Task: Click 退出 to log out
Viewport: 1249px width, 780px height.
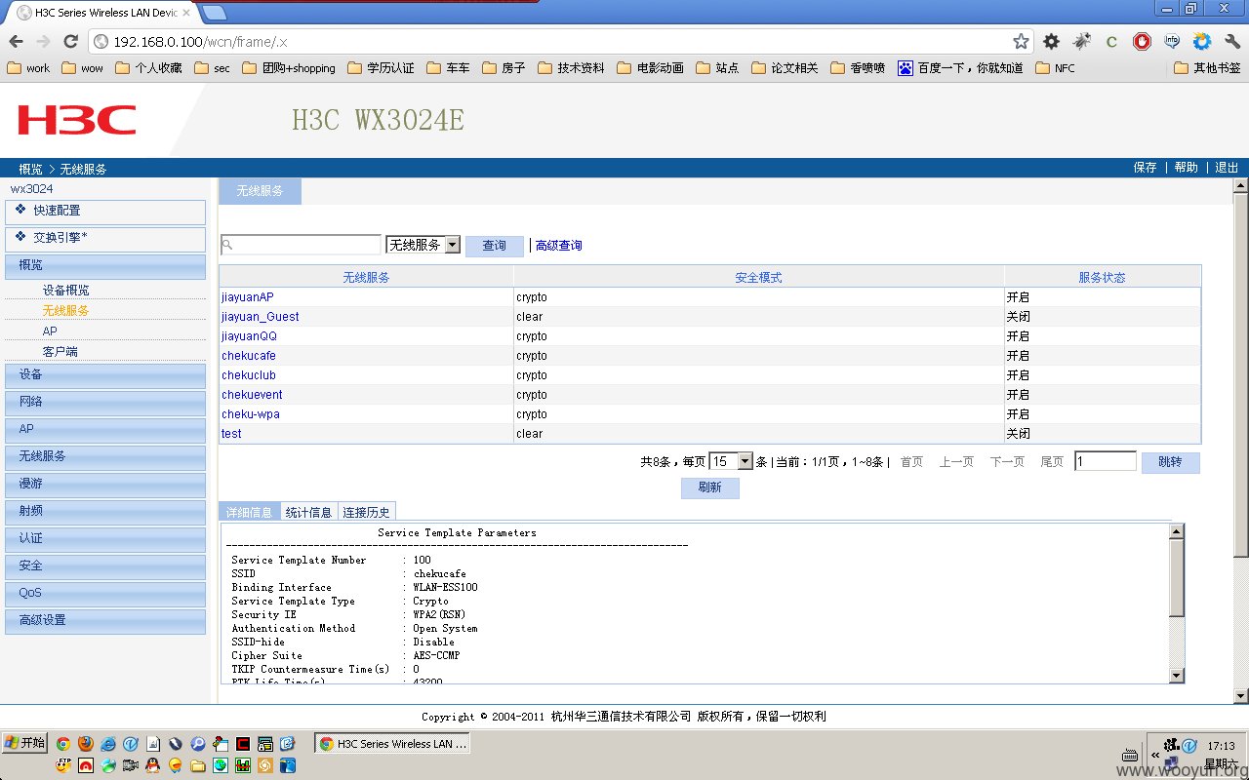Action: pyautogui.click(x=1227, y=168)
